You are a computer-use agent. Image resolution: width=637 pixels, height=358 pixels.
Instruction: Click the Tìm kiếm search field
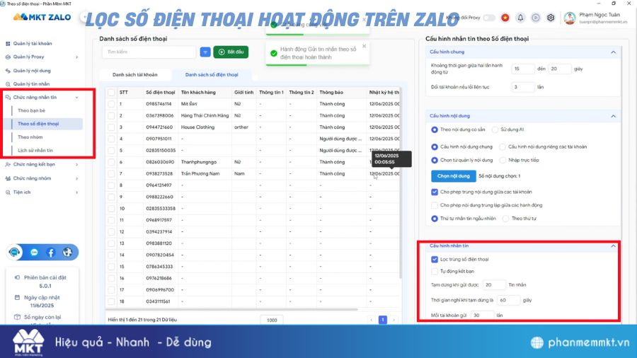point(149,52)
